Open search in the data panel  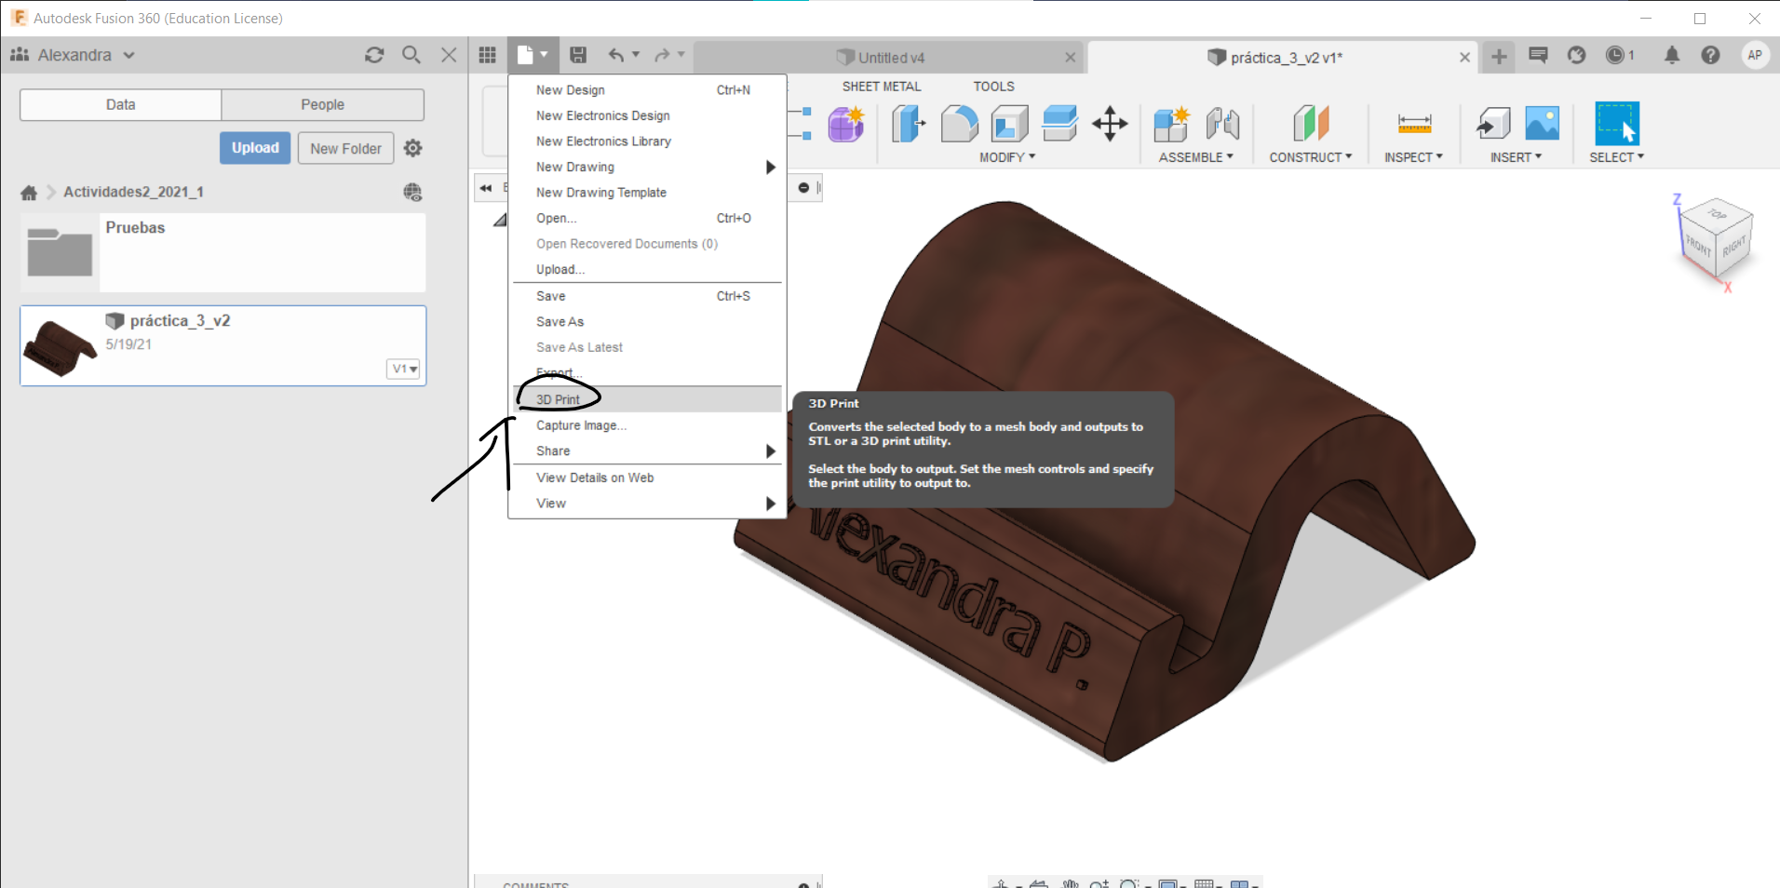click(x=411, y=55)
